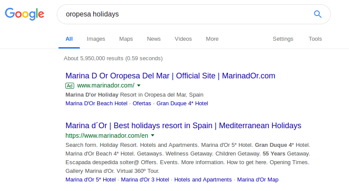This screenshot has width=349, height=191.
Task: Click the magnifying glass search icon
Action: pos(318,14)
